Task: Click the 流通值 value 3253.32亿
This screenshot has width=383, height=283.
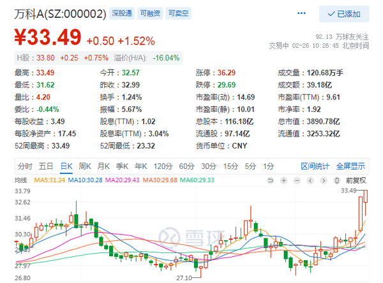Action: pos(323,134)
